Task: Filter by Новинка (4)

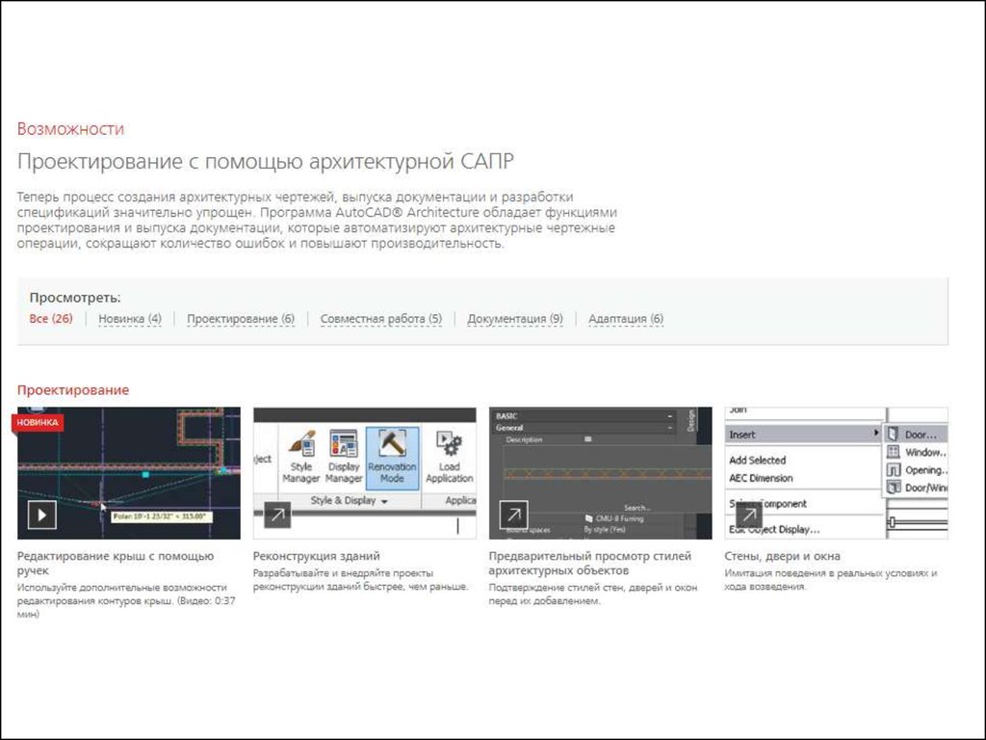Action: [130, 319]
